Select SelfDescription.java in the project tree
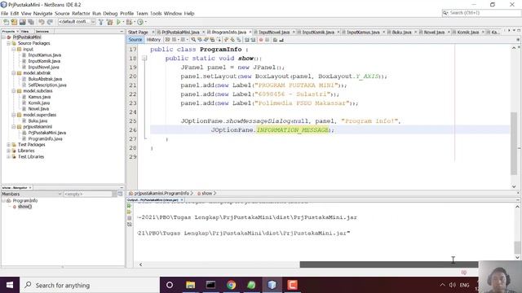The image size is (522, 293). pos(47,85)
